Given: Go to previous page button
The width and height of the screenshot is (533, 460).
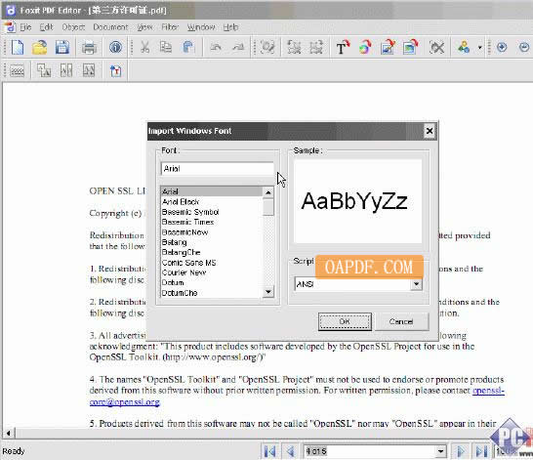Looking at the screenshot, I should point(290,451).
